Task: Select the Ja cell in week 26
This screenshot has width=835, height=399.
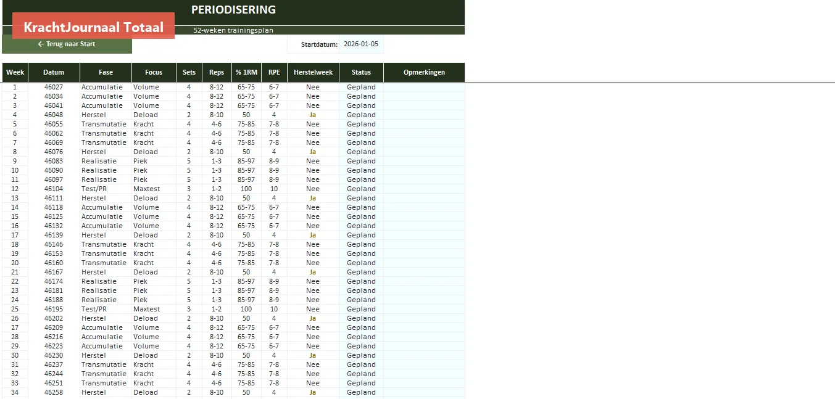Action: (x=313, y=318)
